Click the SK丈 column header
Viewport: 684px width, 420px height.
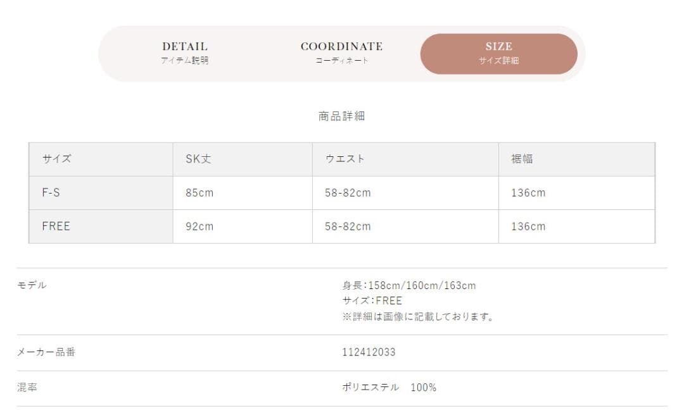[x=243, y=159]
